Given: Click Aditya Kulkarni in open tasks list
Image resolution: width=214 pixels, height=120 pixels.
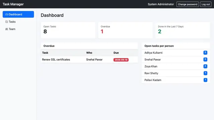Looking at the screenshot, I should 153,53.
